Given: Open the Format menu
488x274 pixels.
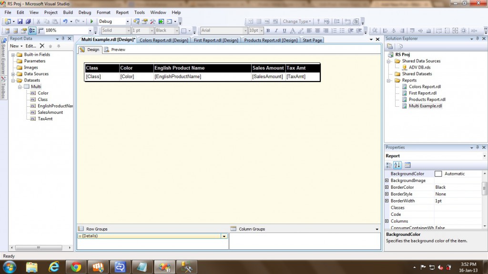Looking at the screenshot, I should [103, 12].
